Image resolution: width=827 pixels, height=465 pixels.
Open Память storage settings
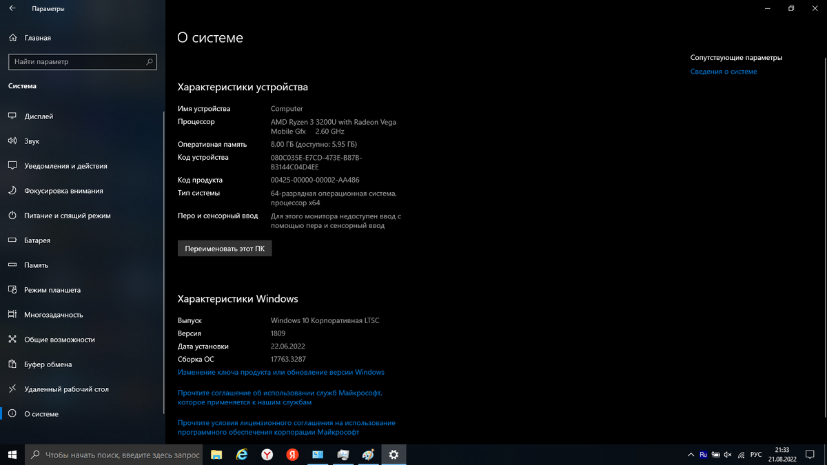[83, 265]
